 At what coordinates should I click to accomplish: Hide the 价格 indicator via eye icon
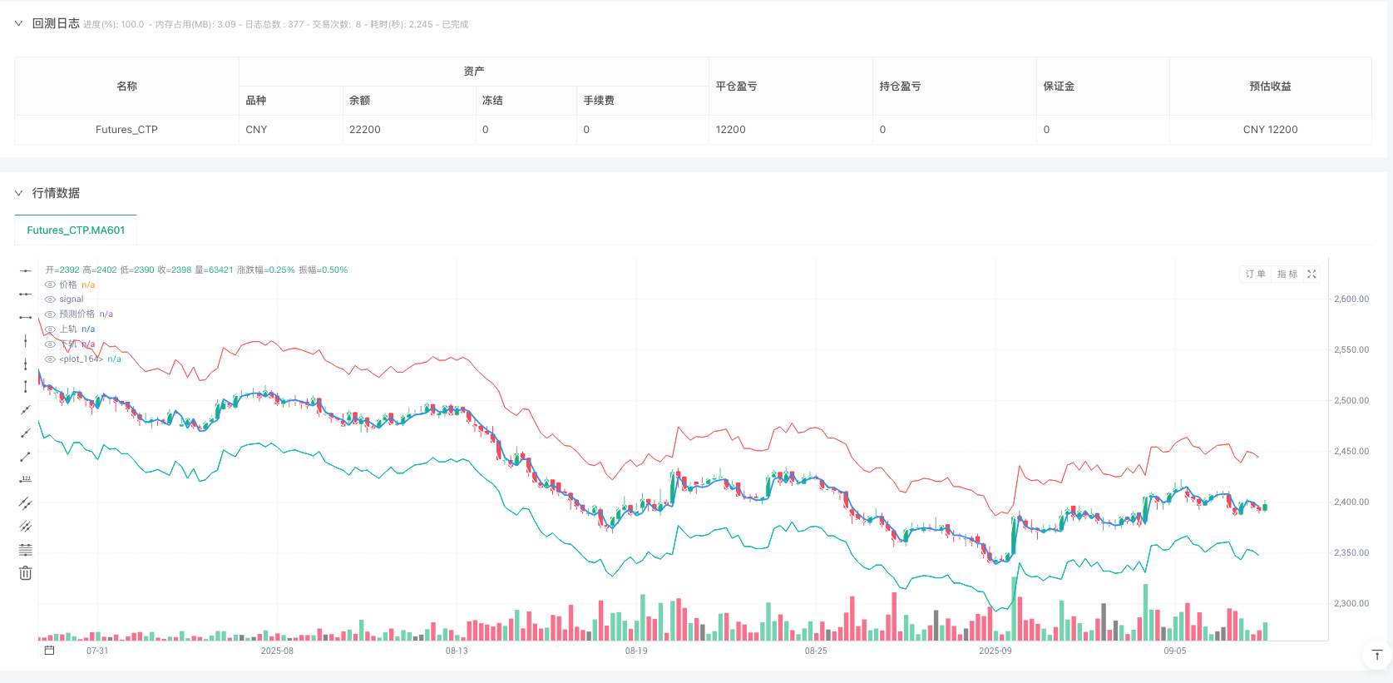coord(51,285)
